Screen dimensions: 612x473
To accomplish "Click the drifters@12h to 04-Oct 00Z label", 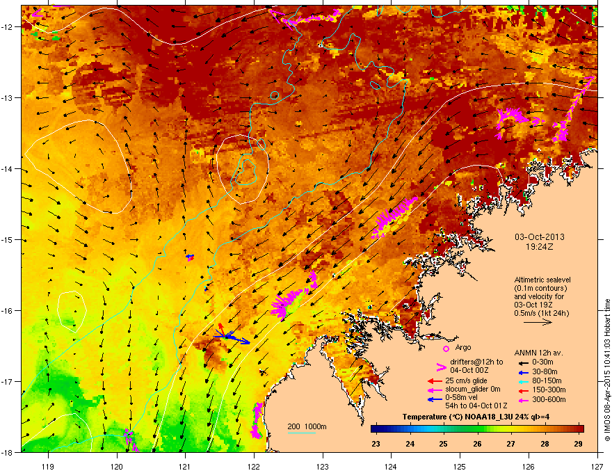I will click(x=476, y=366).
